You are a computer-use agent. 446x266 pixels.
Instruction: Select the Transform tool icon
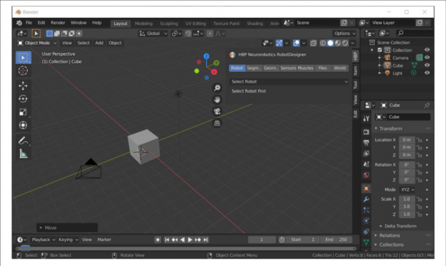pos(23,125)
